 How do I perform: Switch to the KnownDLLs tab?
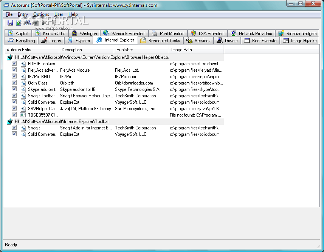pyautogui.click(x=50, y=34)
